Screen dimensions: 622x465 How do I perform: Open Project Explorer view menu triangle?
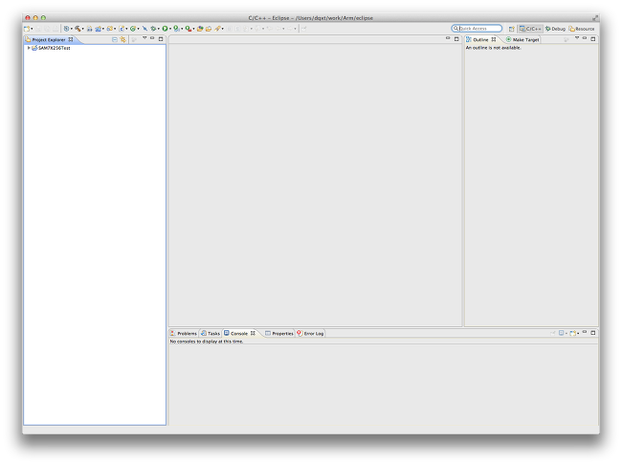pyautogui.click(x=144, y=38)
